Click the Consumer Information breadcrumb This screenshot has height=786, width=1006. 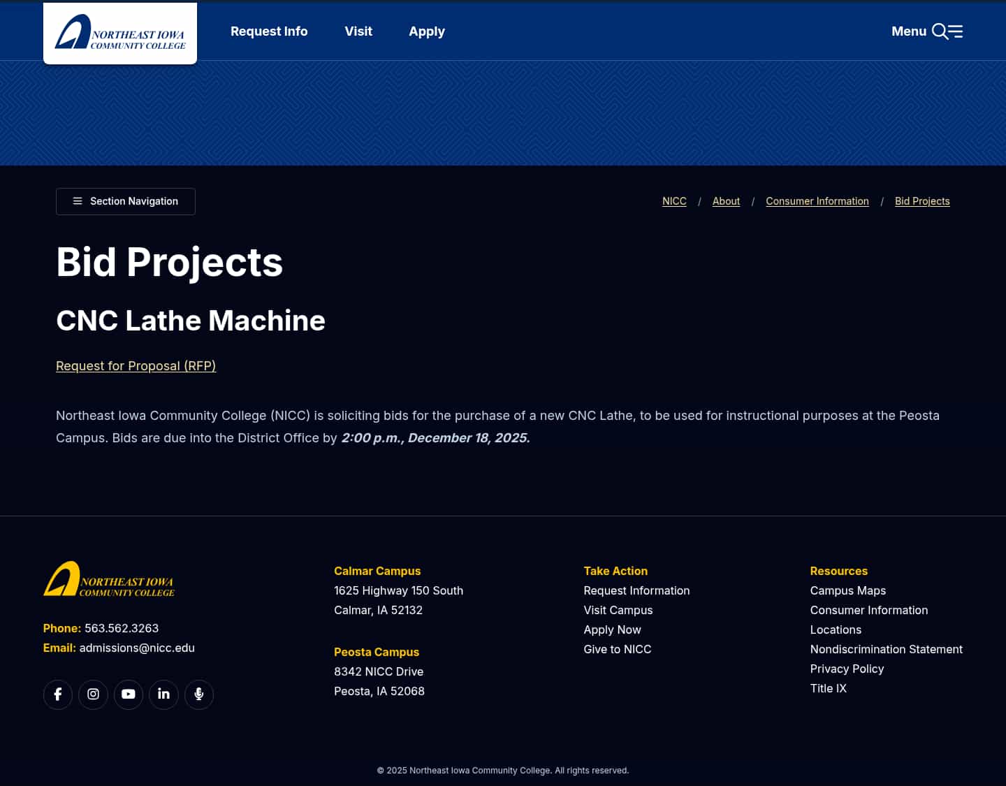[817, 201]
